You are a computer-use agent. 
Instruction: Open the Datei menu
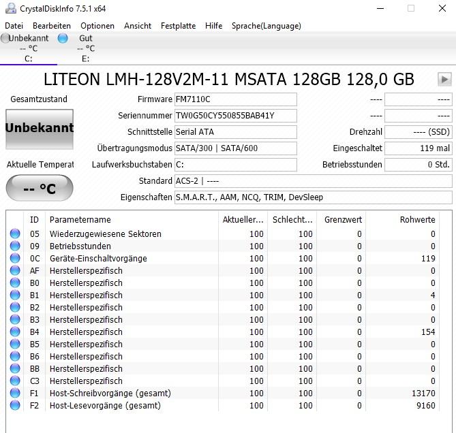[14, 26]
